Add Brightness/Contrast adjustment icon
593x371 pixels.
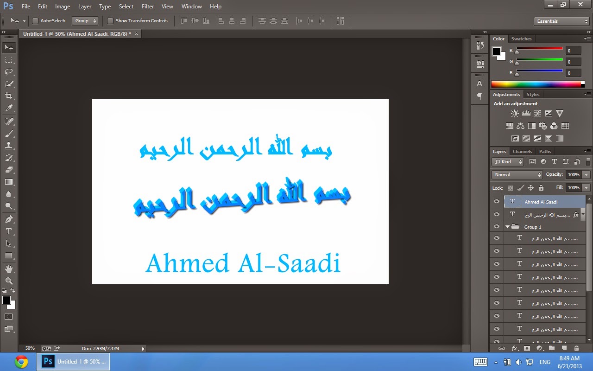click(x=515, y=113)
